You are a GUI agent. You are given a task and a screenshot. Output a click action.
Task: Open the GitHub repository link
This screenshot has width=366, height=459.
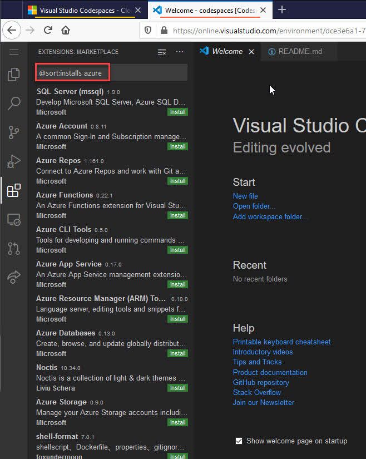[261, 382]
